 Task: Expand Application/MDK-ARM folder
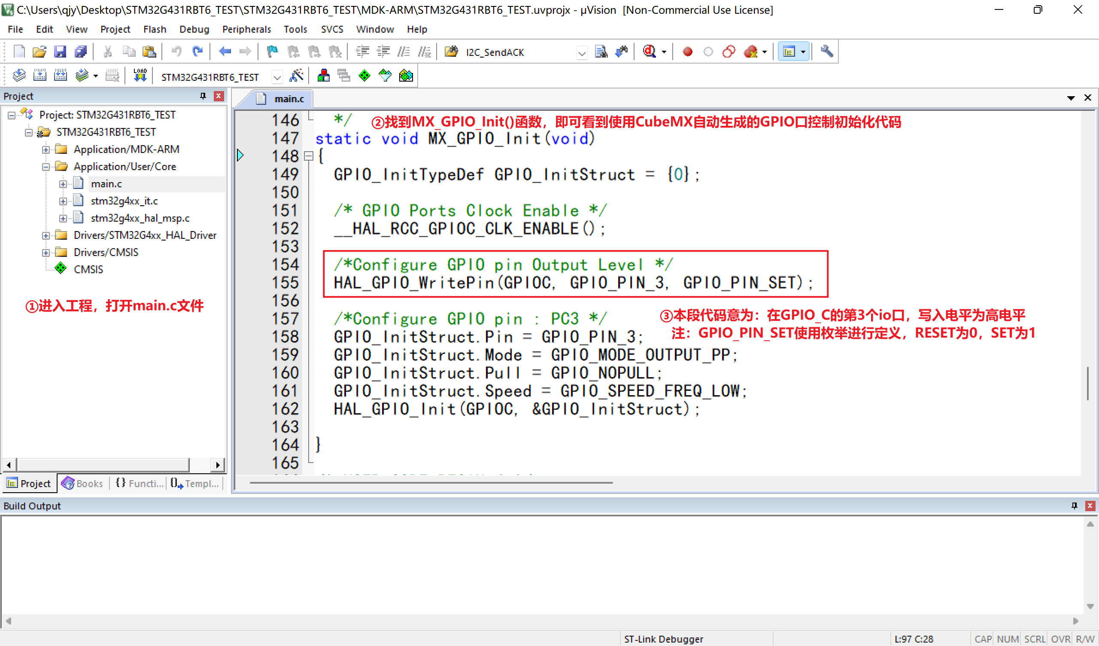point(46,150)
